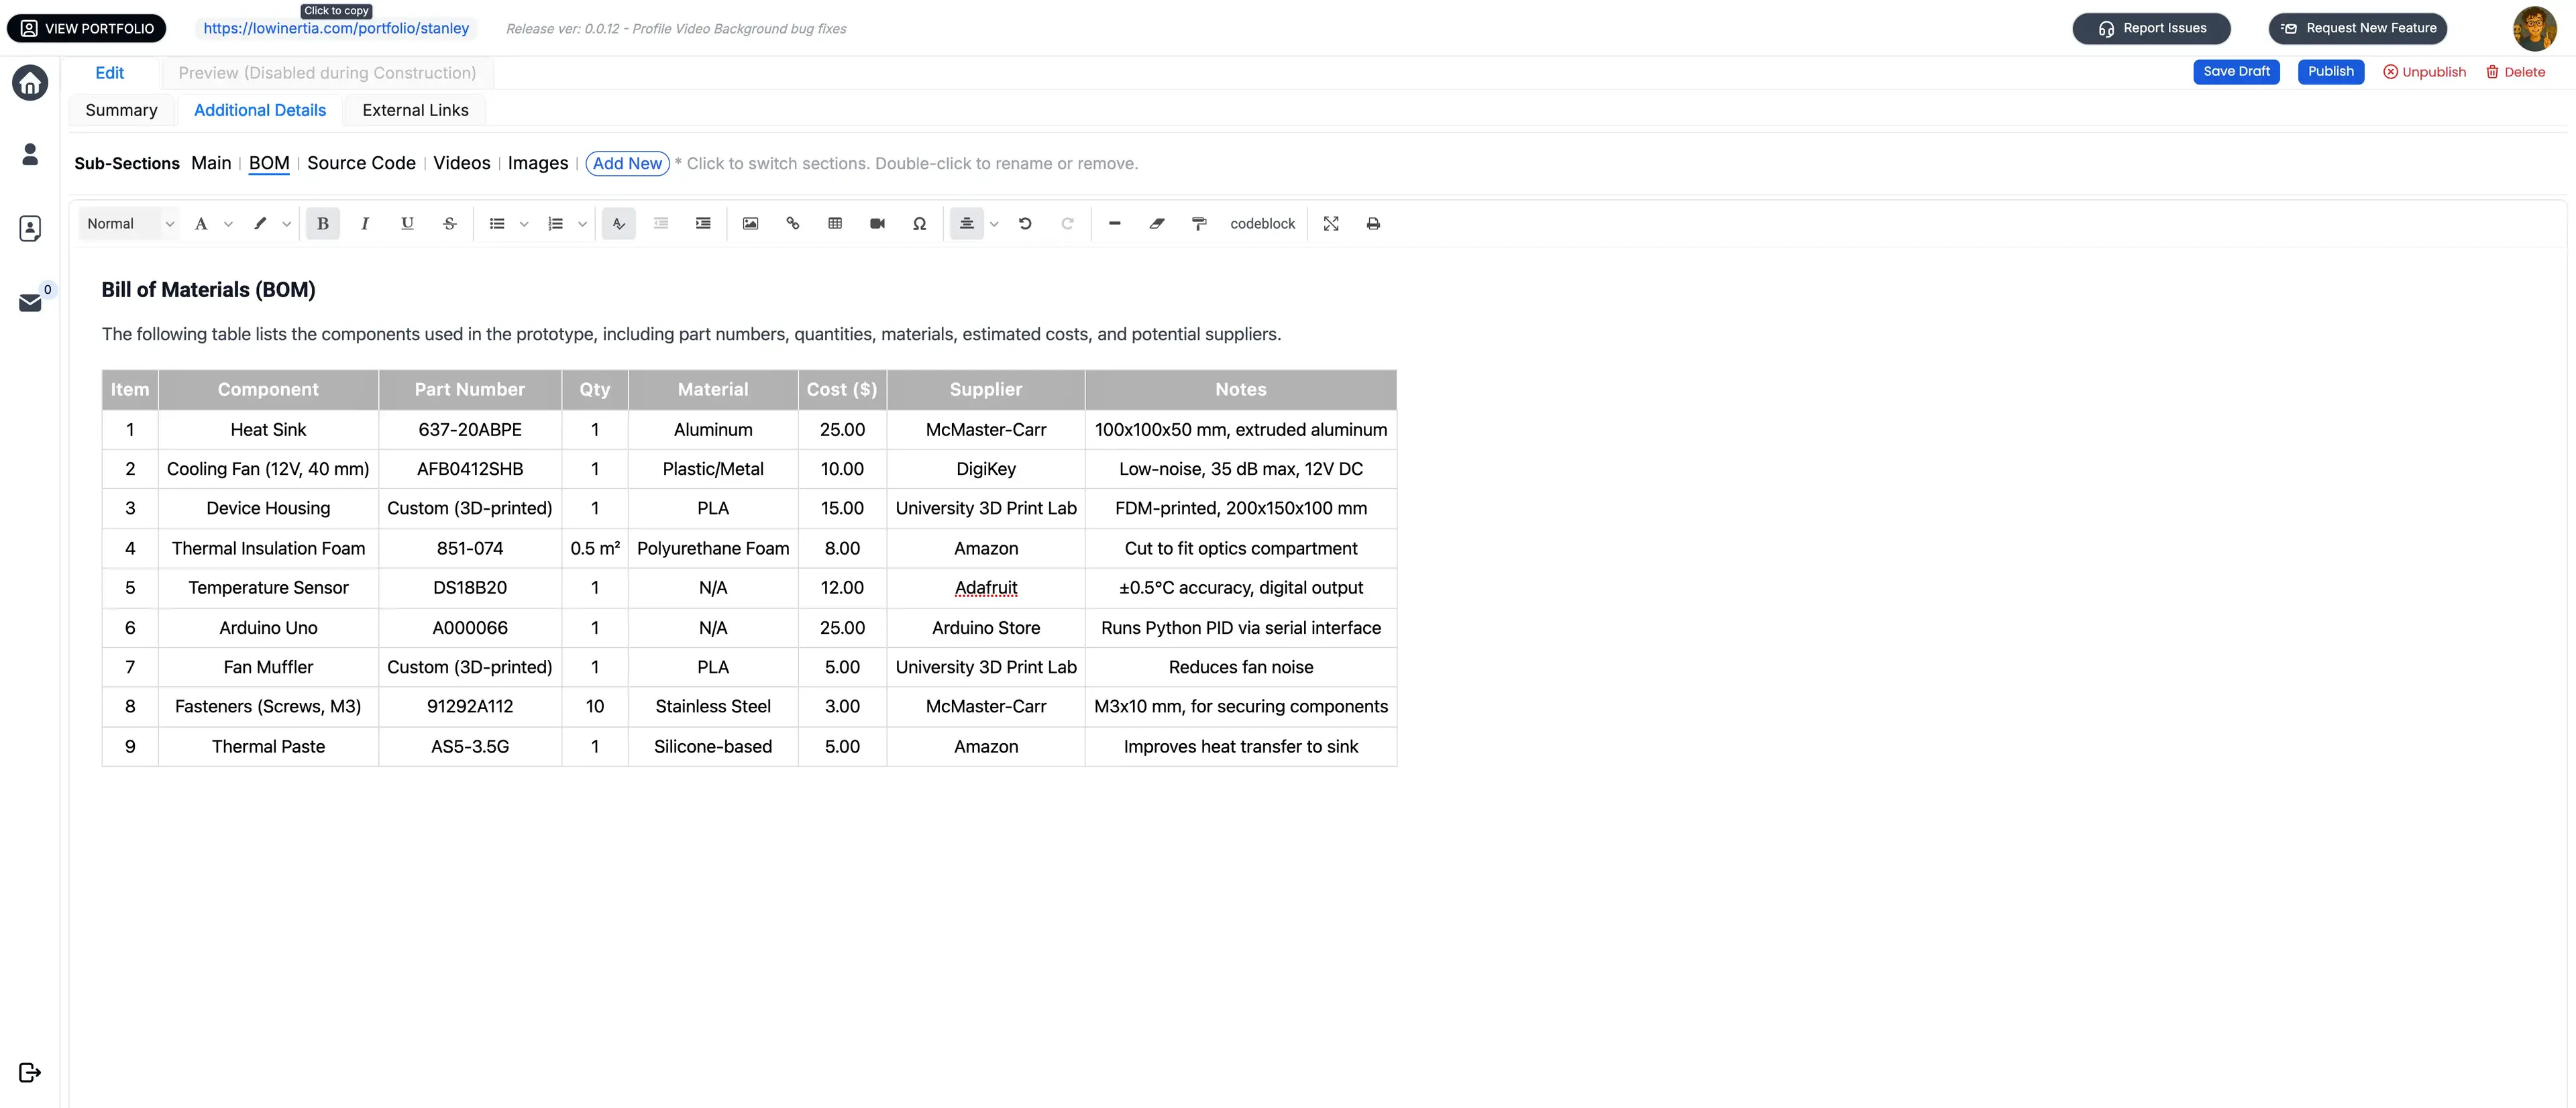Print the document from the toolbar
Screen dimensions: 2576x1108
click(1373, 223)
